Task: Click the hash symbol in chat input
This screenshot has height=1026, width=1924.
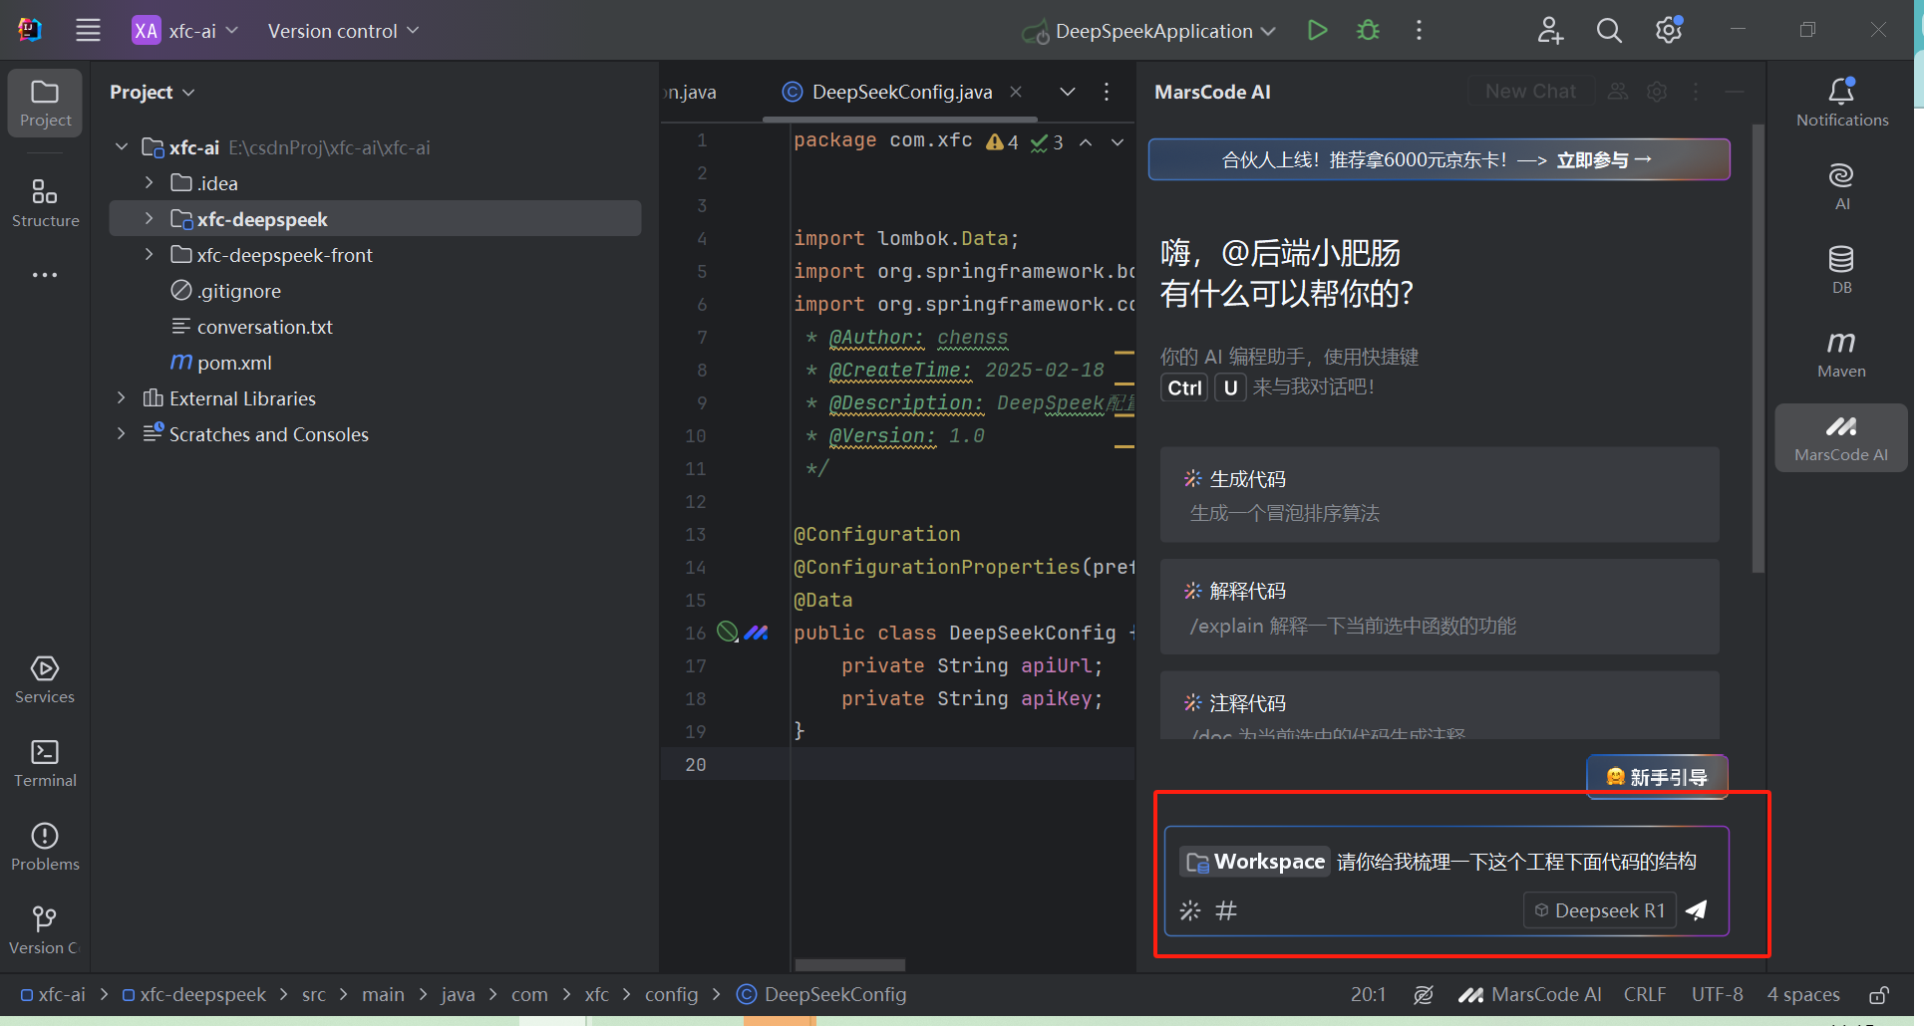Action: pyautogui.click(x=1226, y=909)
